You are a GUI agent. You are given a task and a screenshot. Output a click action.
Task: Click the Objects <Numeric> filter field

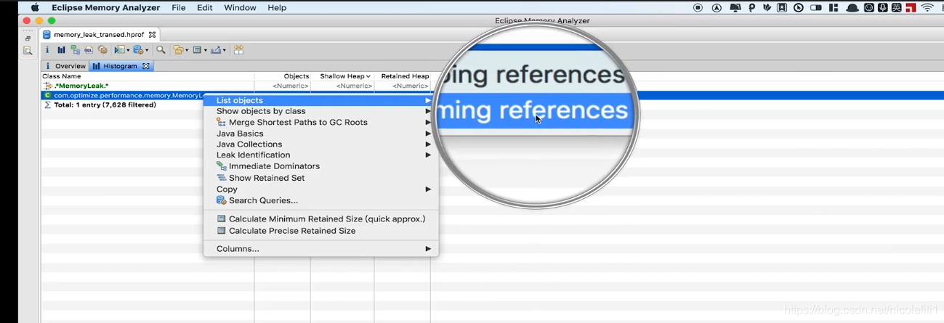click(283, 86)
